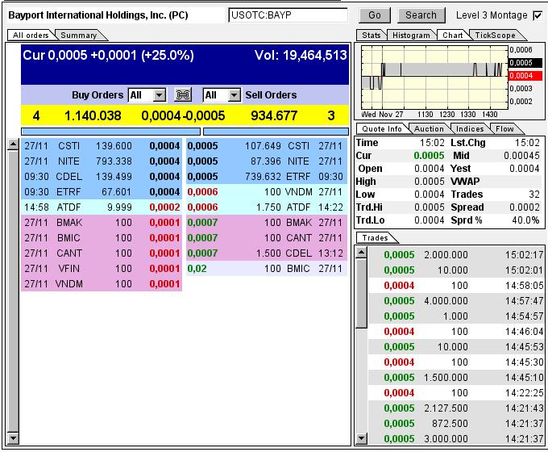Click the order book scroll up arrow
Screen dimensions: 548x452
click(x=13, y=144)
